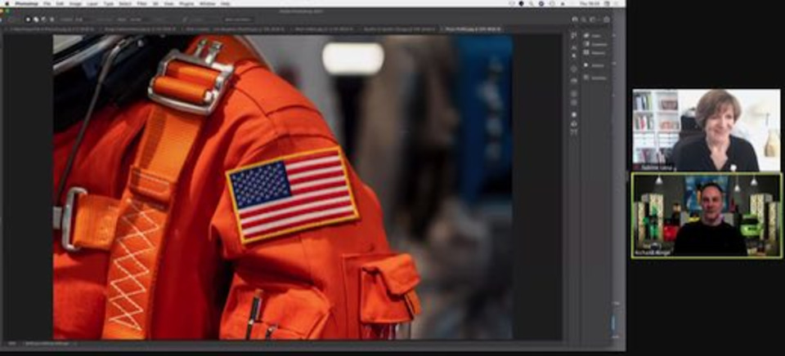The height and width of the screenshot is (356, 785).
Task: Click the cloud icon beside search
Action: coord(574,20)
